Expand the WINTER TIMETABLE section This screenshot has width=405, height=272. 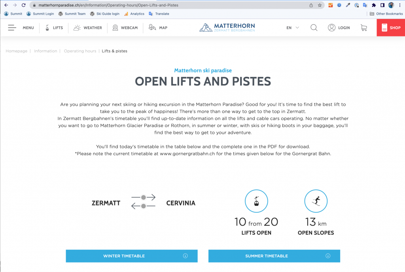point(132,256)
